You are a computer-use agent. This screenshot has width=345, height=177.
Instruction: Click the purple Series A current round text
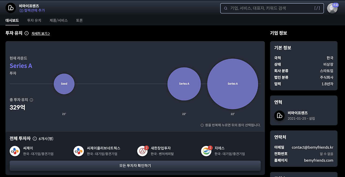(x=21, y=66)
